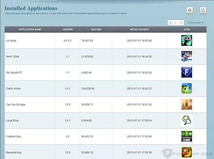Viewport: 214px width, 159px height.
Task: Sort by the Version column header
Action: click(68, 29)
